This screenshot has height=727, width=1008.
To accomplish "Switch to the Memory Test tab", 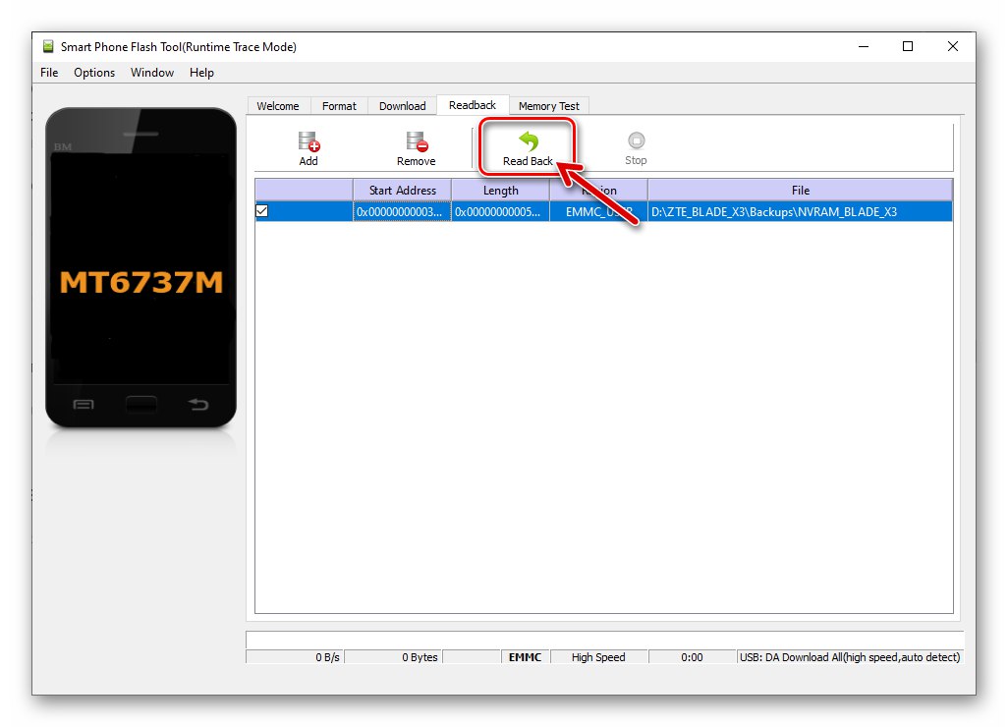I will 549,106.
